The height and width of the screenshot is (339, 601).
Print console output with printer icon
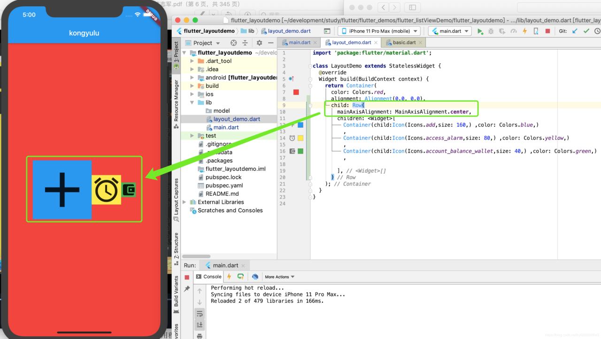click(x=200, y=336)
